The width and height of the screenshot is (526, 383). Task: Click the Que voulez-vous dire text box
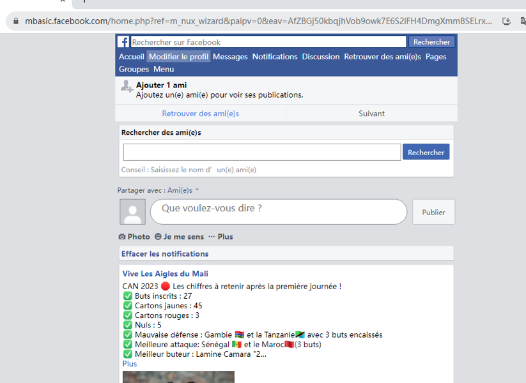click(x=279, y=212)
